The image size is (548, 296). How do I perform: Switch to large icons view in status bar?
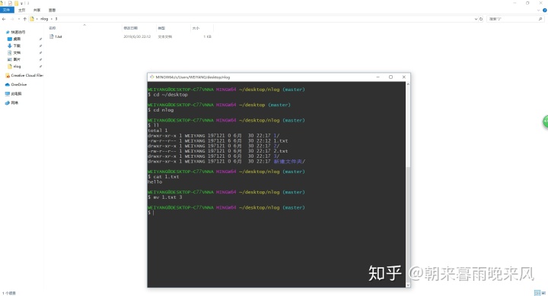point(543,293)
